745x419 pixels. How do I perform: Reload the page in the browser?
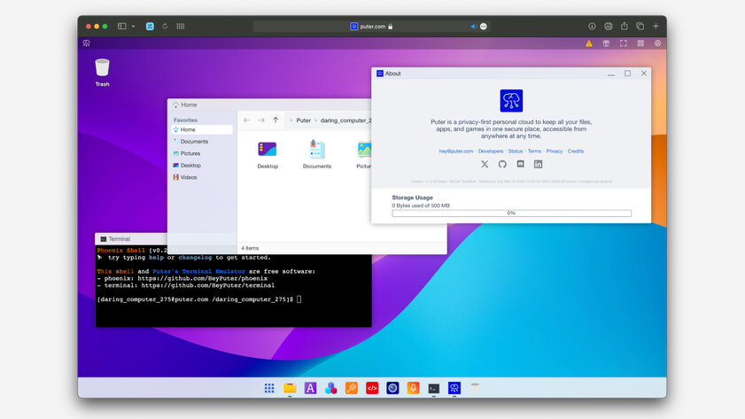click(165, 27)
